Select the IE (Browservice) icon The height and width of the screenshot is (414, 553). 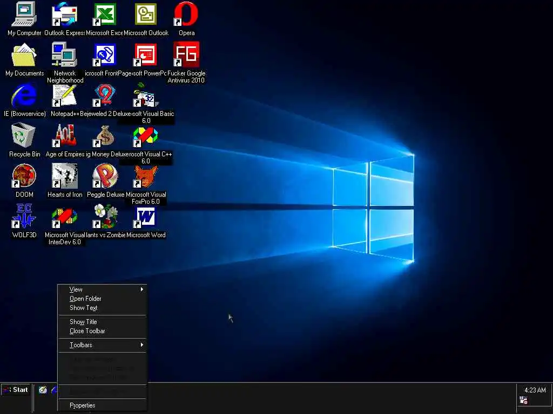[x=24, y=95]
